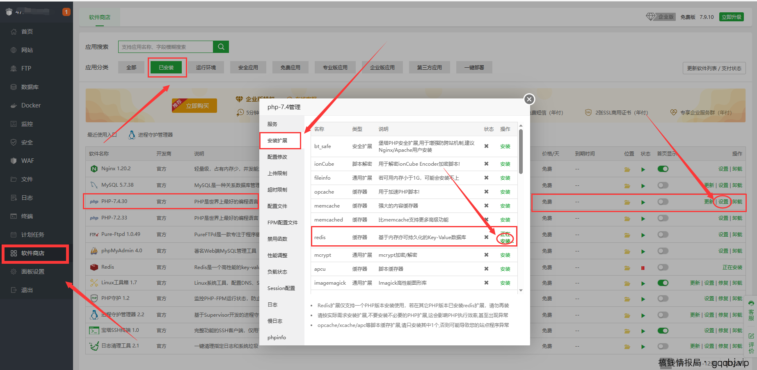Click the Nginx logo icon in the list
The height and width of the screenshot is (370, 757).
94,168
